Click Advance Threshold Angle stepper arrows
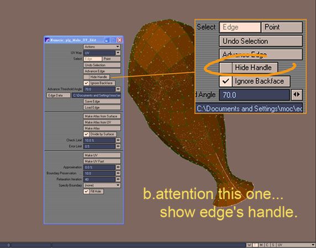Viewport: 316px width, 248px height. coord(118,89)
